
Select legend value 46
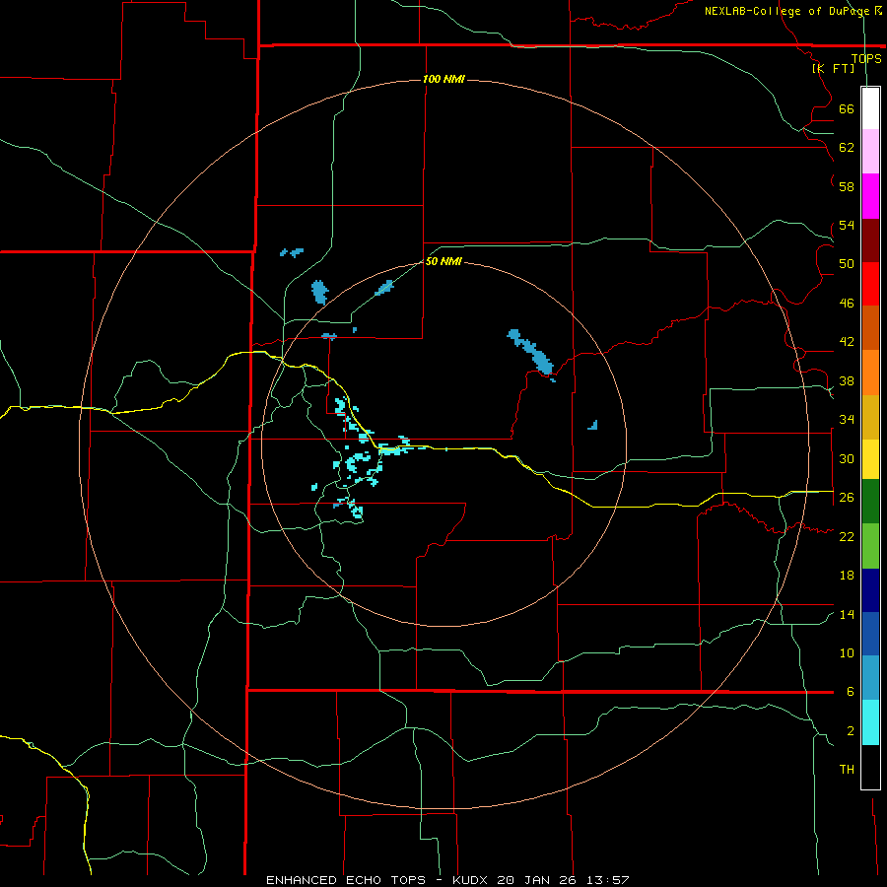[847, 303]
